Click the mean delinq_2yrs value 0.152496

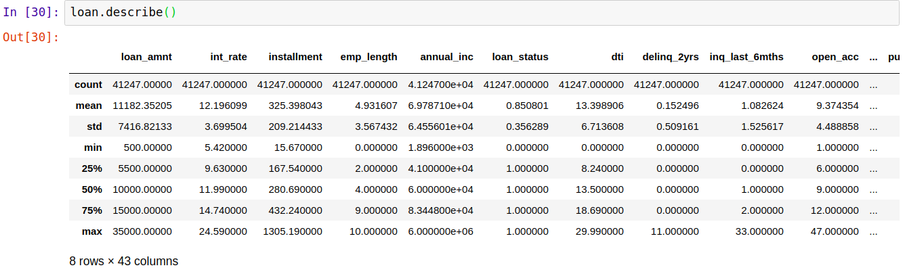click(x=679, y=106)
